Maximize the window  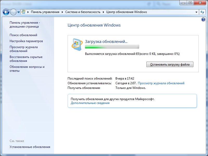pos(190,3)
